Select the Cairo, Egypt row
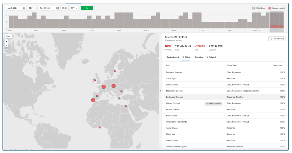Viewport: 292px width, 153px height. click(x=225, y=78)
